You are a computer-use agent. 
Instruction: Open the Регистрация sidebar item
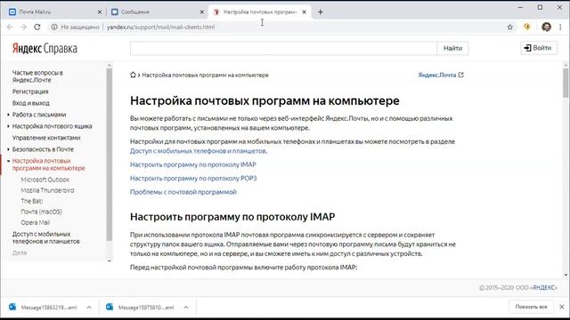[30, 92]
